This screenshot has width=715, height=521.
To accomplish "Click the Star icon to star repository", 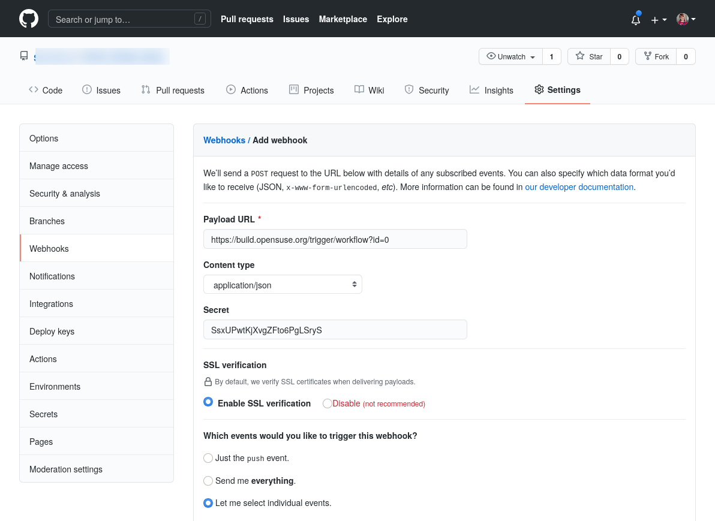I will tap(581, 56).
